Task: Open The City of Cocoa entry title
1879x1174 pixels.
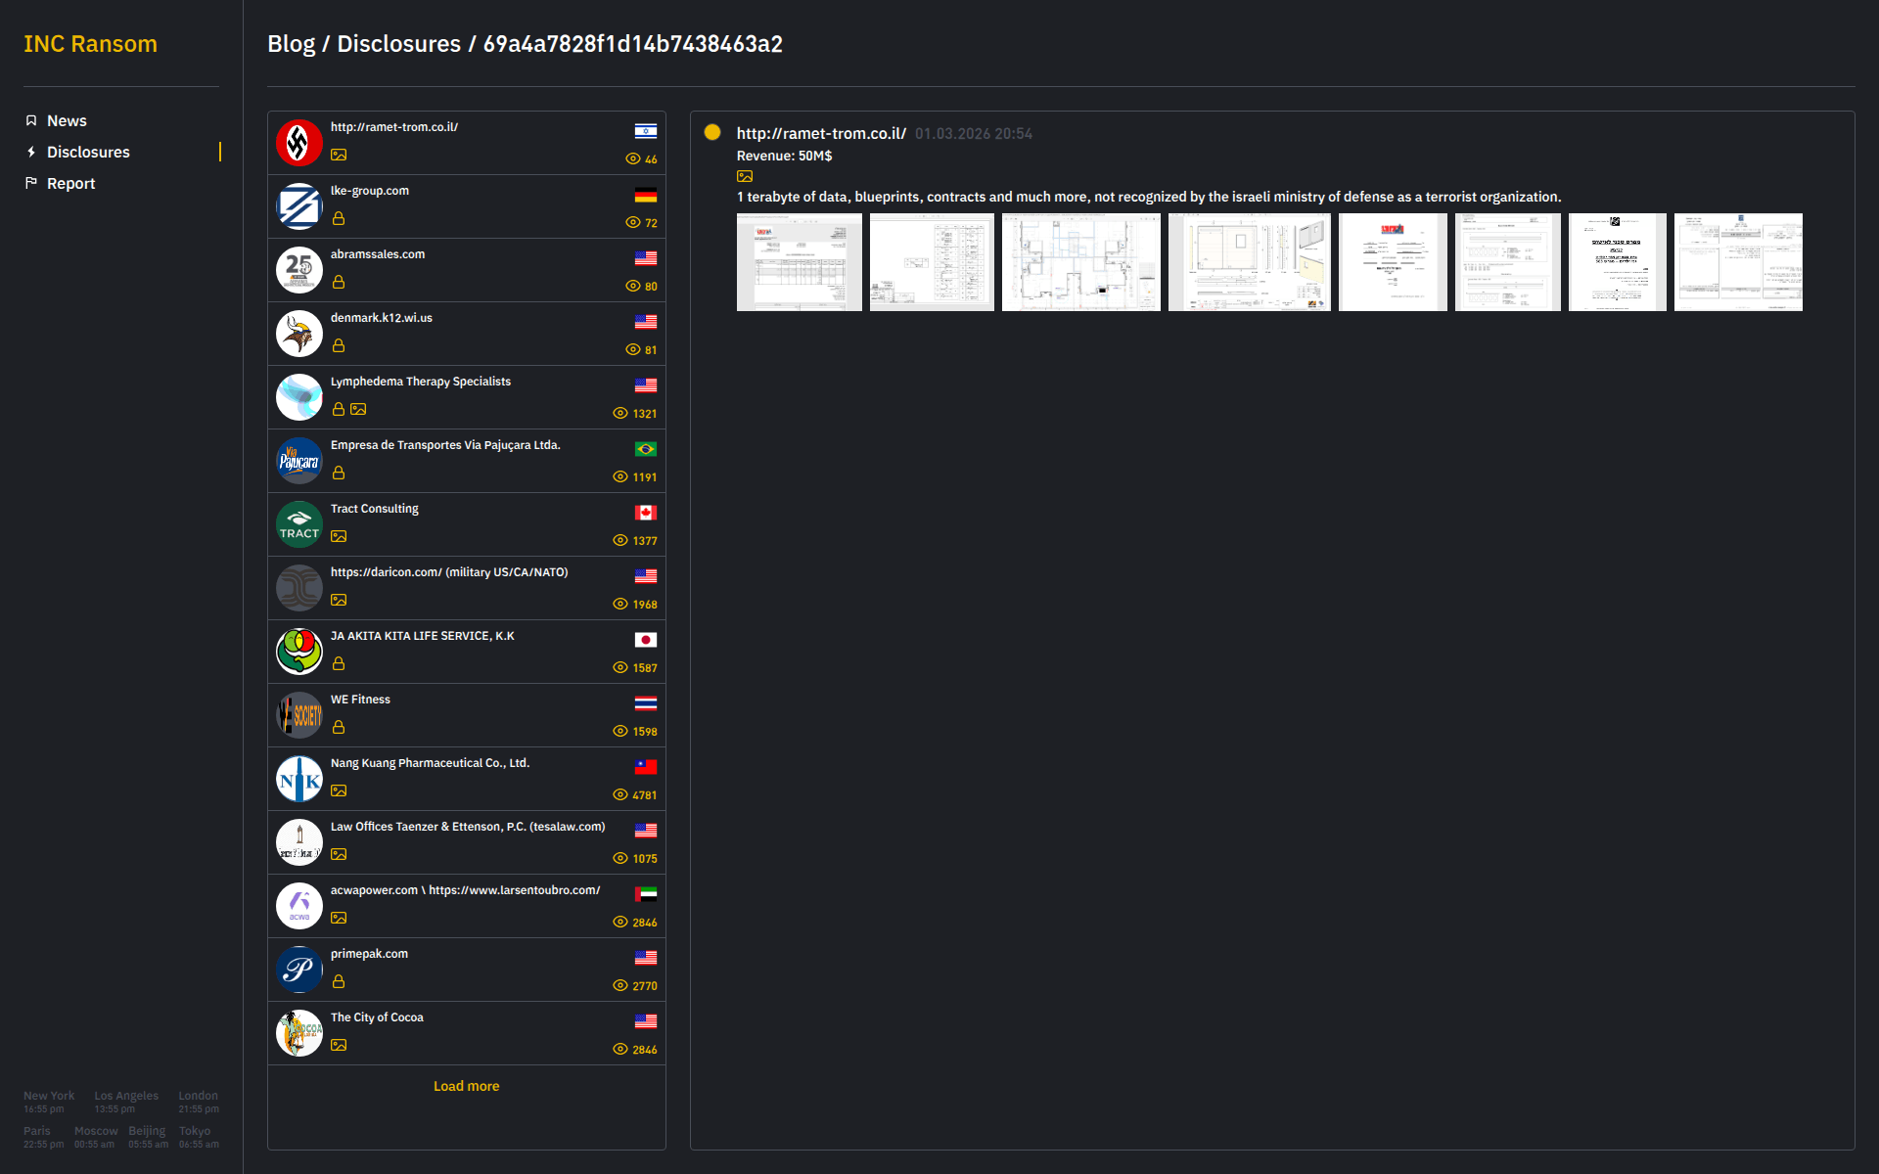Action: tap(377, 1017)
